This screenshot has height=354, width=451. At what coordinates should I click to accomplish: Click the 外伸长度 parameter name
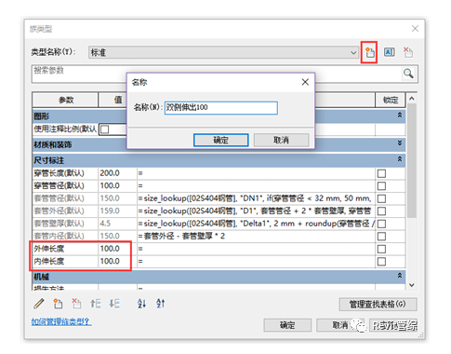click(49, 249)
